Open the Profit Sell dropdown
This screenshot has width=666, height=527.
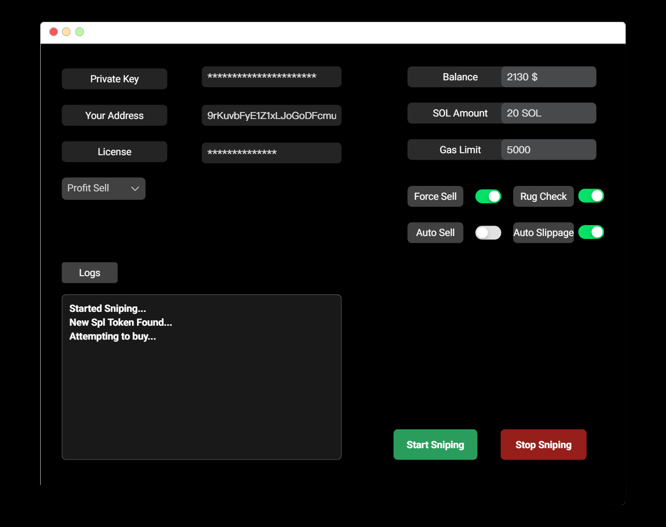103,188
